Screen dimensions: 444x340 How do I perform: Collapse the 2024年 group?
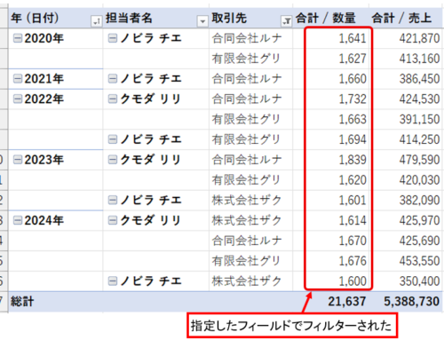click(18, 220)
